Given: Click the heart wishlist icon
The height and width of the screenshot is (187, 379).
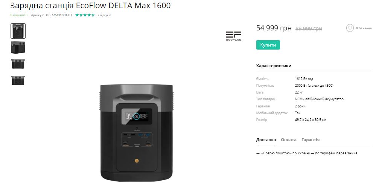Looking at the screenshot, I should (350, 28).
